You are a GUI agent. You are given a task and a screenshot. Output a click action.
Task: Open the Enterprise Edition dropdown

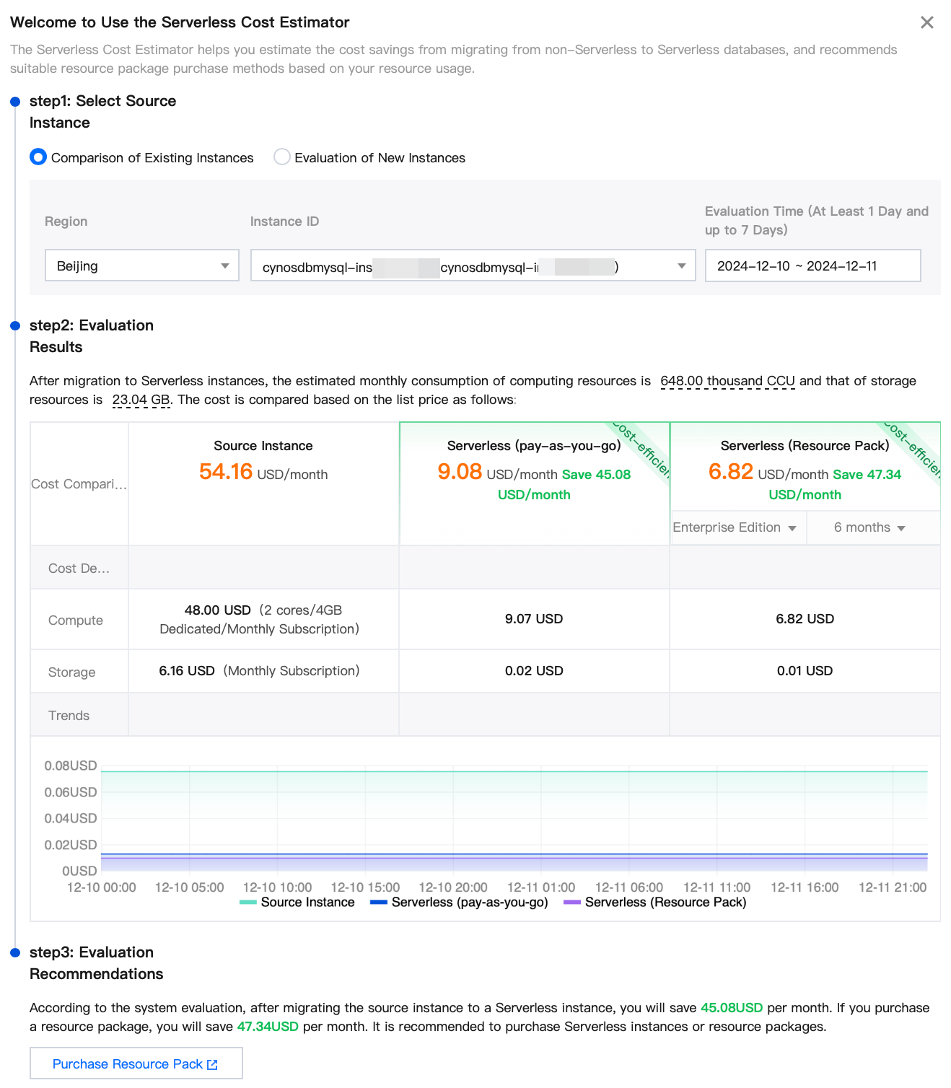[735, 527]
